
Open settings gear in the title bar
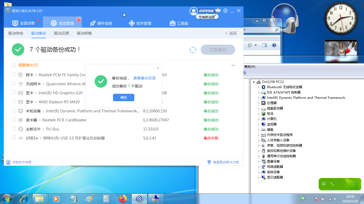pos(225,11)
